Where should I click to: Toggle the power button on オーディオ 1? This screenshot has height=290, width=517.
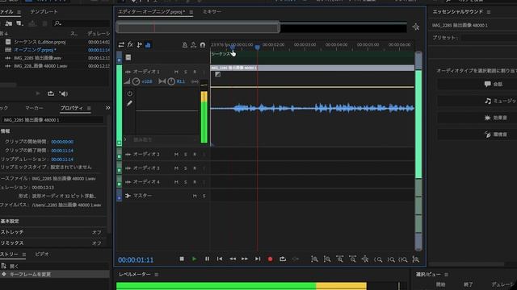pyautogui.click(x=129, y=93)
